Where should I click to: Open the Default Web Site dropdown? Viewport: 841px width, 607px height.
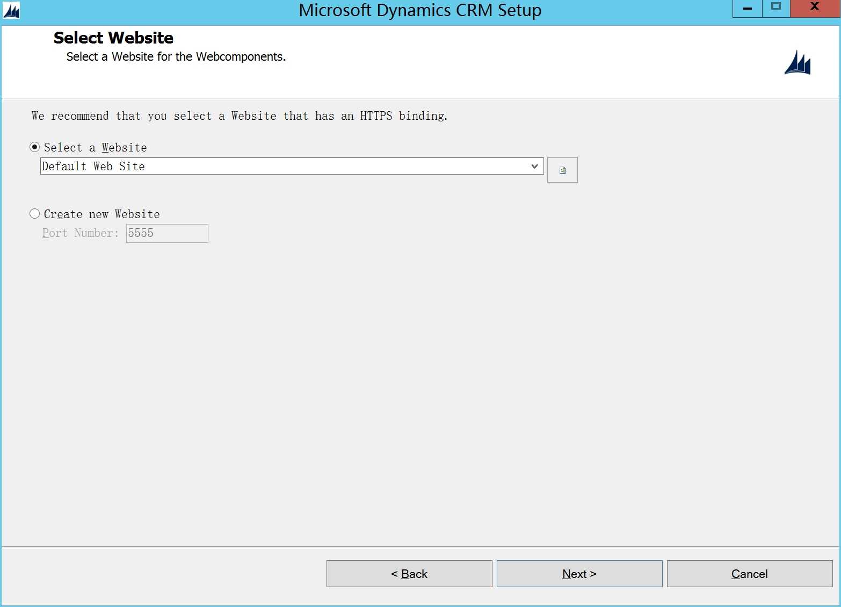(292, 166)
